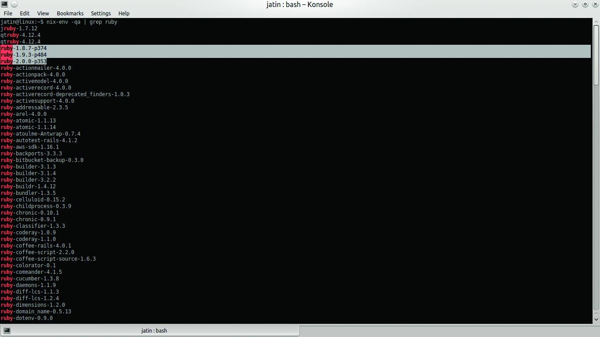Click the line 'ruby-arel-4.0.0'
Screen dimensions: 600x337
pos(24,114)
